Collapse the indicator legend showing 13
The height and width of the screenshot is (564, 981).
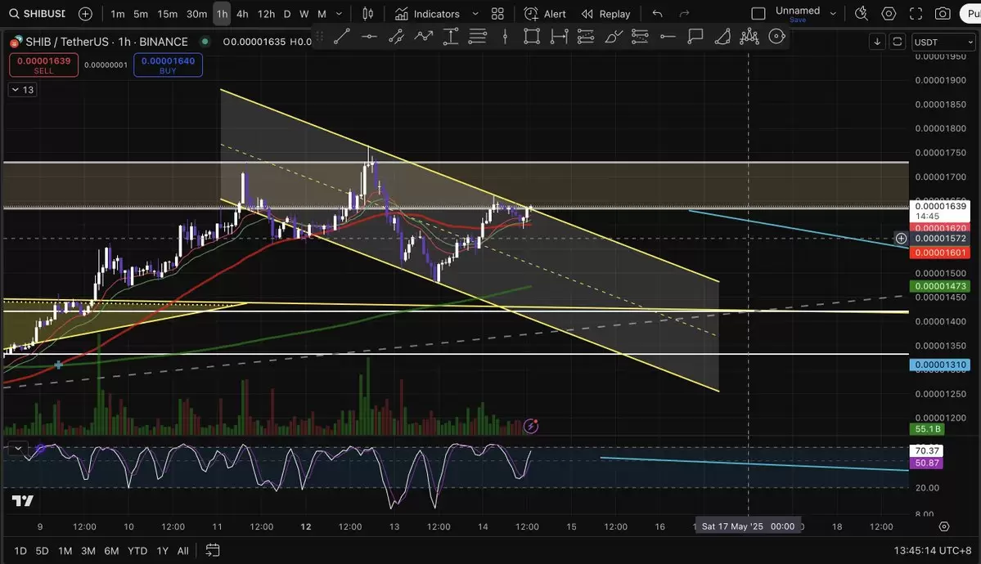[23, 90]
